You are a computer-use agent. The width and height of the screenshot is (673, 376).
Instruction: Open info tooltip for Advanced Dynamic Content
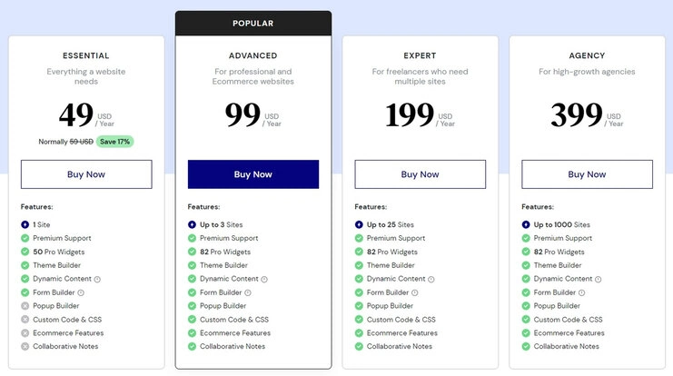pos(264,280)
